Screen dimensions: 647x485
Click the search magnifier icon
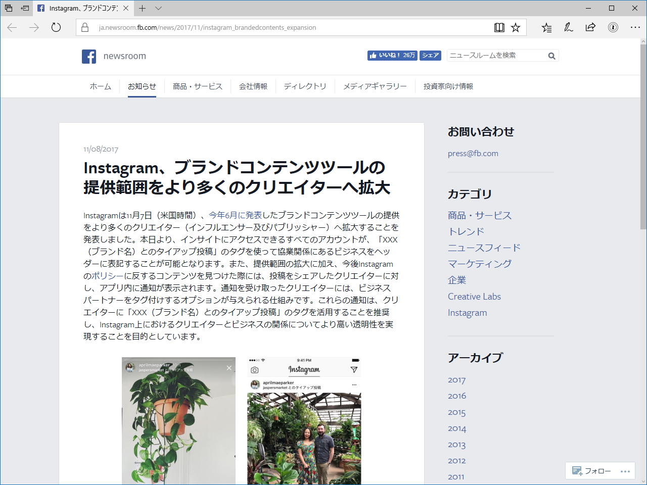click(552, 56)
